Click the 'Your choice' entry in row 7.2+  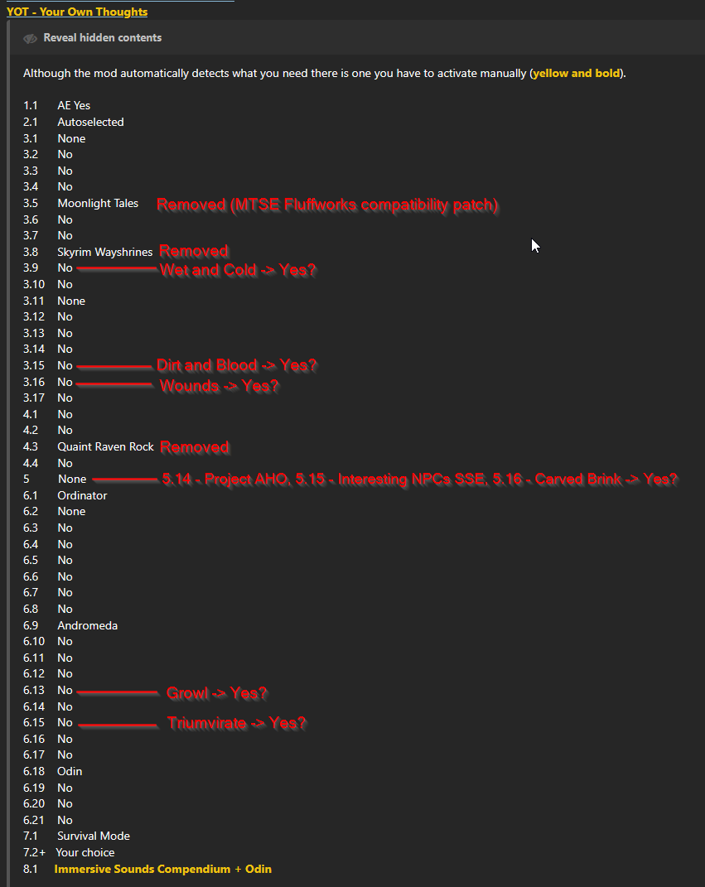(x=85, y=852)
